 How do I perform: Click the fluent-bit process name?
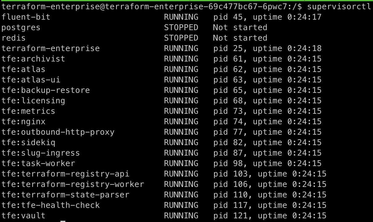tap(26, 17)
